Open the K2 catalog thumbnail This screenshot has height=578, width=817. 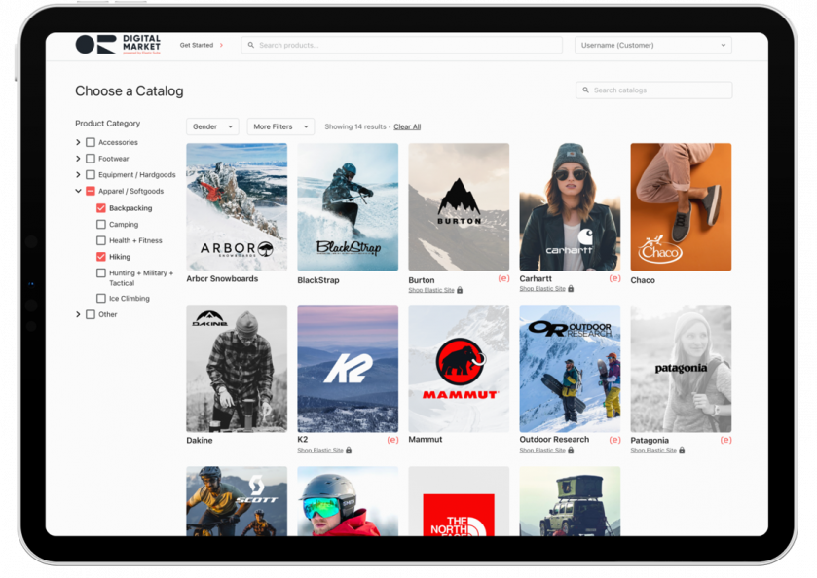click(348, 368)
